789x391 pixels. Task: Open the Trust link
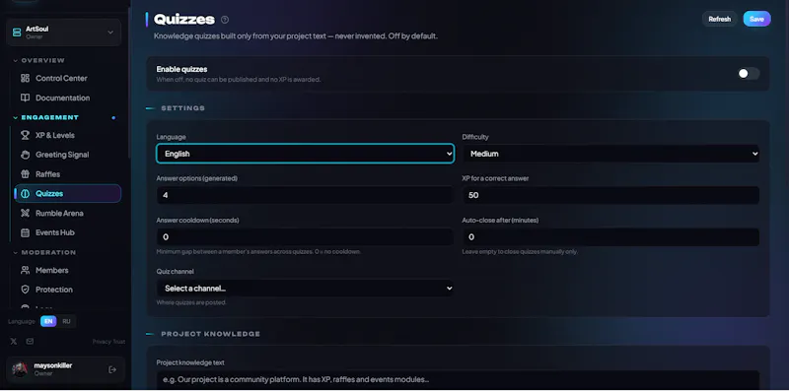pyautogui.click(x=119, y=342)
